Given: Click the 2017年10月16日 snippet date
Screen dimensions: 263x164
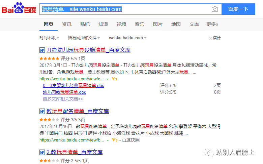Looking at the screenshot, I should tap(56, 126).
